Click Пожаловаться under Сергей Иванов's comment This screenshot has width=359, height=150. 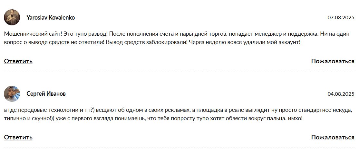tap(333, 137)
